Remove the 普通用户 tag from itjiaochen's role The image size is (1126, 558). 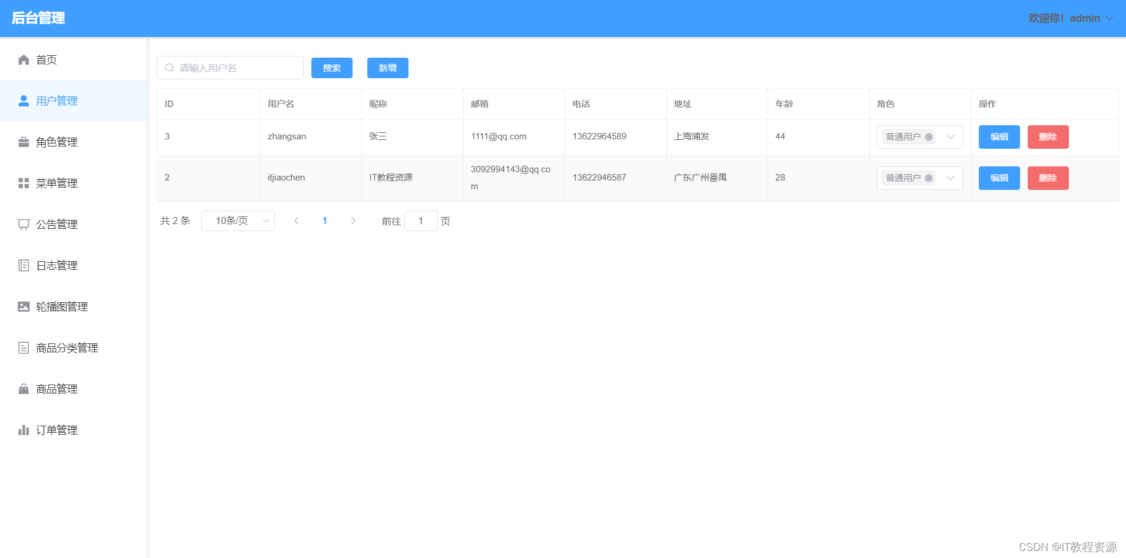coord(929,178)
